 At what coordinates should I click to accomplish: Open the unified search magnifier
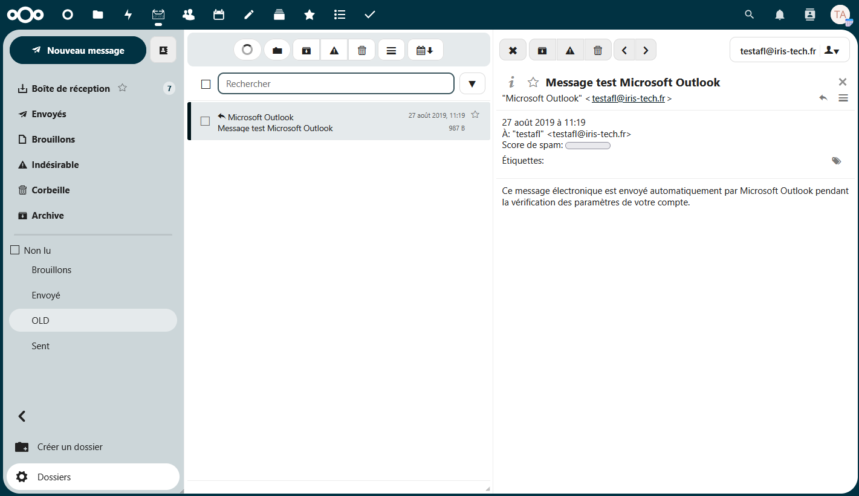[750, 14]
